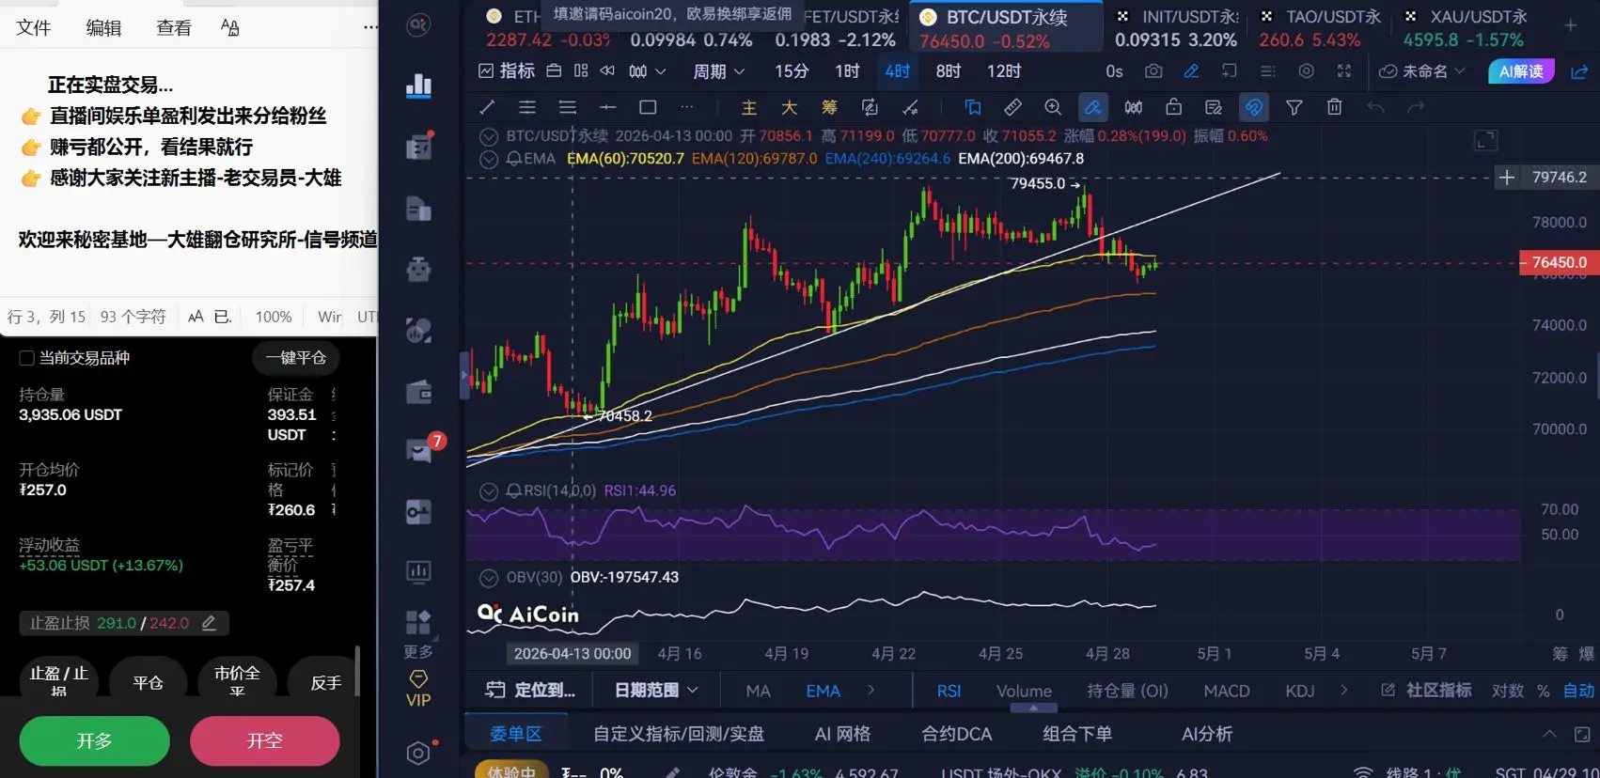Image resolution: width=1600 pixels, height=778 pixels.
Task: Click the 反手 reverse position button
Action: (326, 683)
